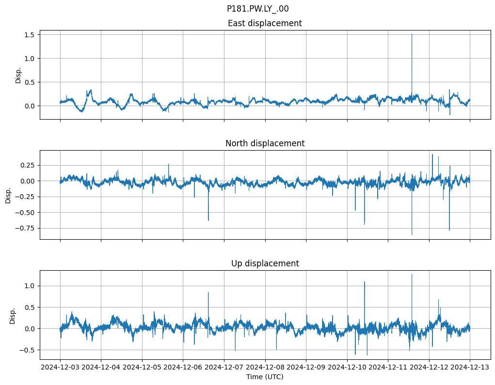495x385 pixels.
Task: Select the North displacement subplot title
Action: click(x=265, y=143)
